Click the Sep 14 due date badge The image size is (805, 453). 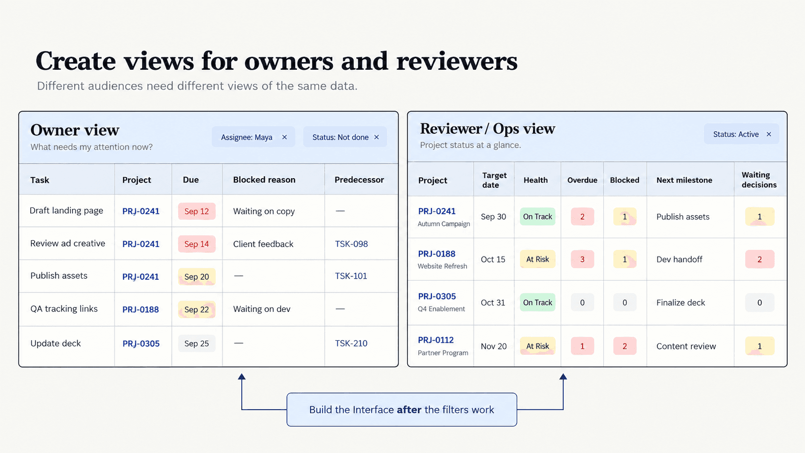pos(196,244)
